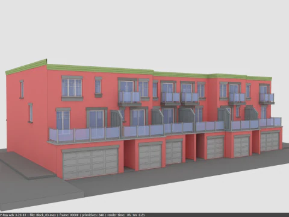Click the 'frame: 00000' status entry
Viewport: 289px width, 217px height.
68,215
